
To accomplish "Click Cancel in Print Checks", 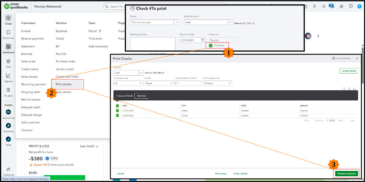I will coord(121,174).
